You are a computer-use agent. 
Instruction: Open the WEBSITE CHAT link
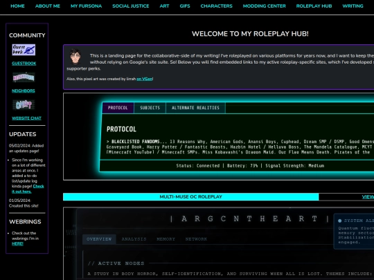[27, 118]
